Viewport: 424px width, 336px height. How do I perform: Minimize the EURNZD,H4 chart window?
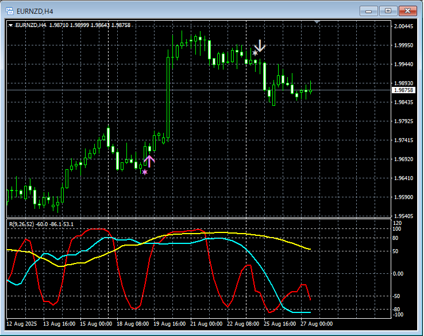click(x=369, y=10)
